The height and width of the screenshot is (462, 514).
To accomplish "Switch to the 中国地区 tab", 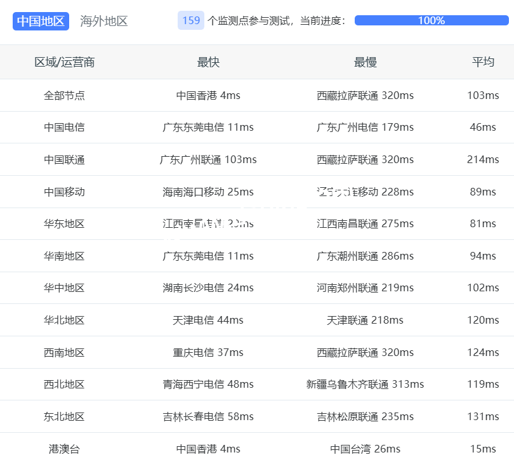I will coord(41,21).
